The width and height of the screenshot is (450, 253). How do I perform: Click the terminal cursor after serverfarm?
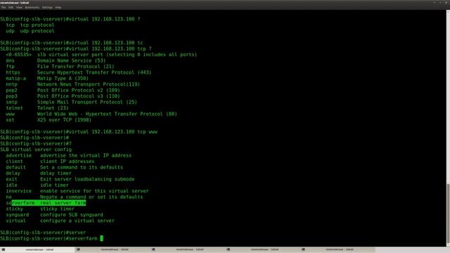[x=101, y=238]
